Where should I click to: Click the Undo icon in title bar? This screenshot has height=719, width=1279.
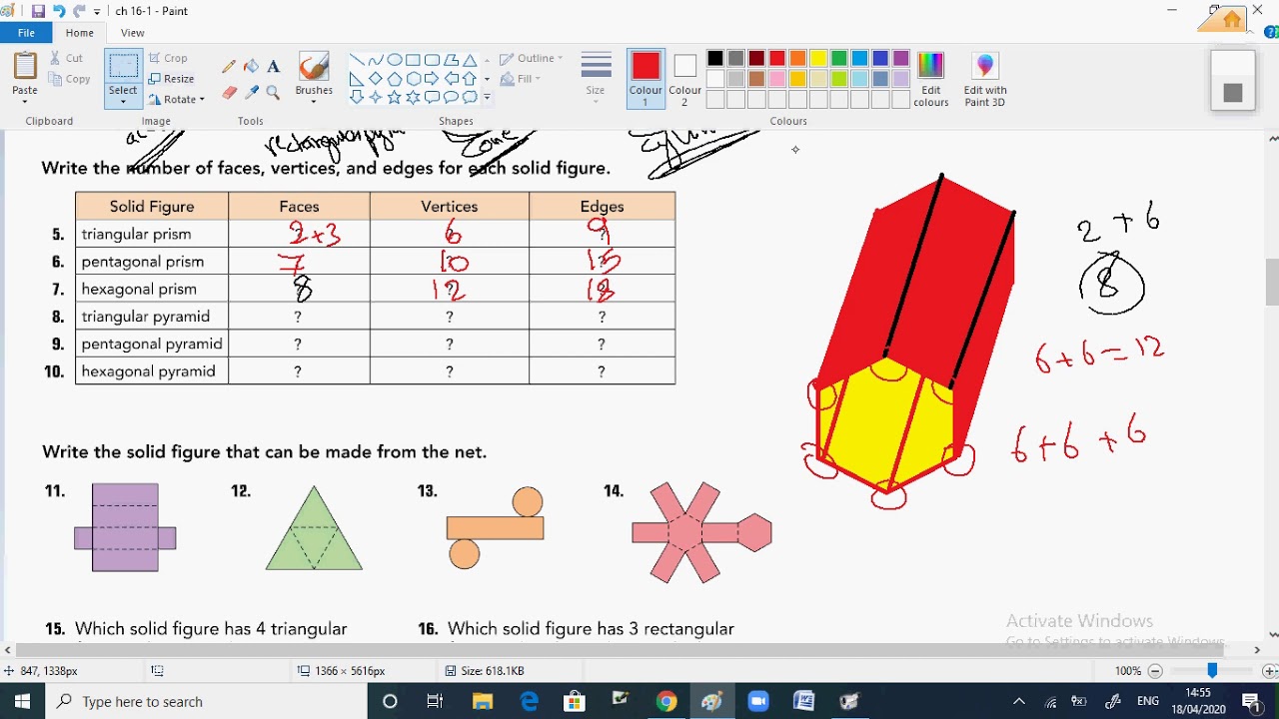(x=59, y=11)
